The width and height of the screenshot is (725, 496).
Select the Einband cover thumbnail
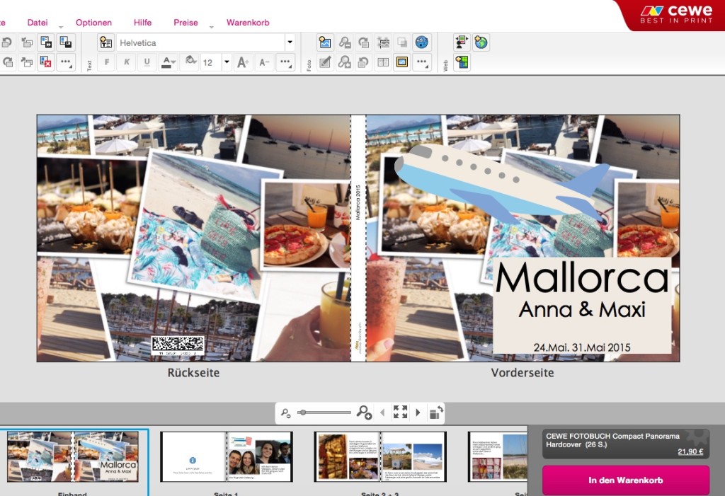pyautogui.click(x=73, y=456)
